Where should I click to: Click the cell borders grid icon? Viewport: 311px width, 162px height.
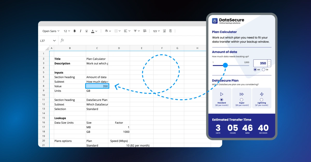(x=116, y=31)
